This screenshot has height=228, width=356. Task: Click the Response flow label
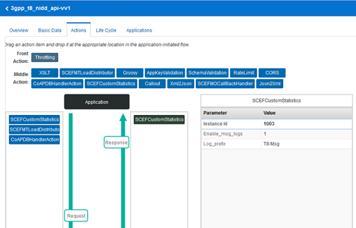click(116, 143)
